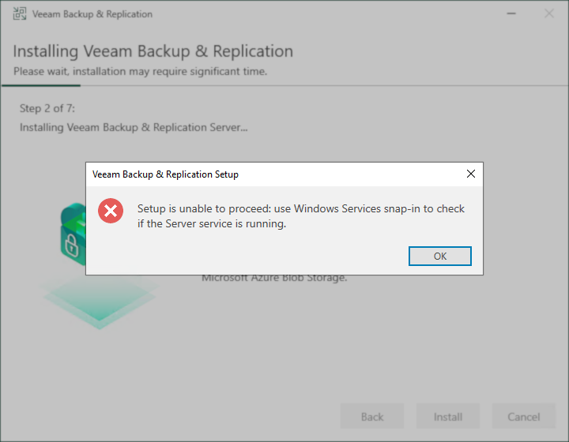Click the 'Veeam Backup & Replication Setup' dialog title
Image resolution: width=569 pixels, height=442 pixels.
pyautogui.click(x=165, y=174)
